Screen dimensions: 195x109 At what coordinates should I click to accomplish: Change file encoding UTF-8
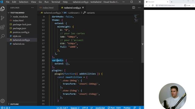[85, 108]
